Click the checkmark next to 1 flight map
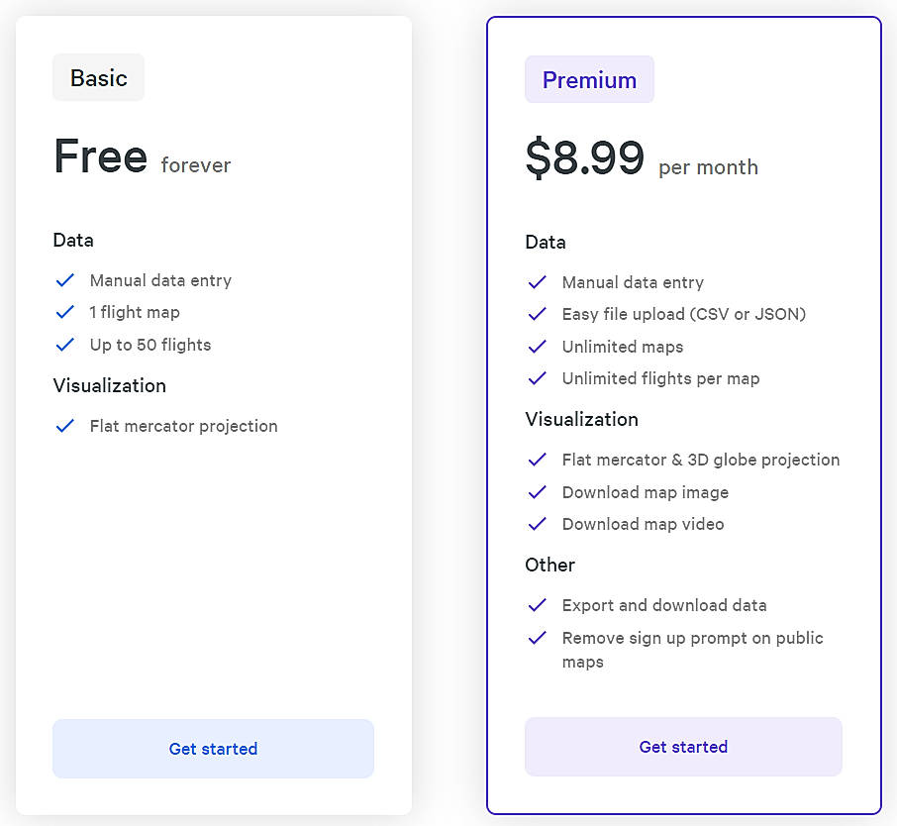The image size is (897, 826). (x=65, y=312)
